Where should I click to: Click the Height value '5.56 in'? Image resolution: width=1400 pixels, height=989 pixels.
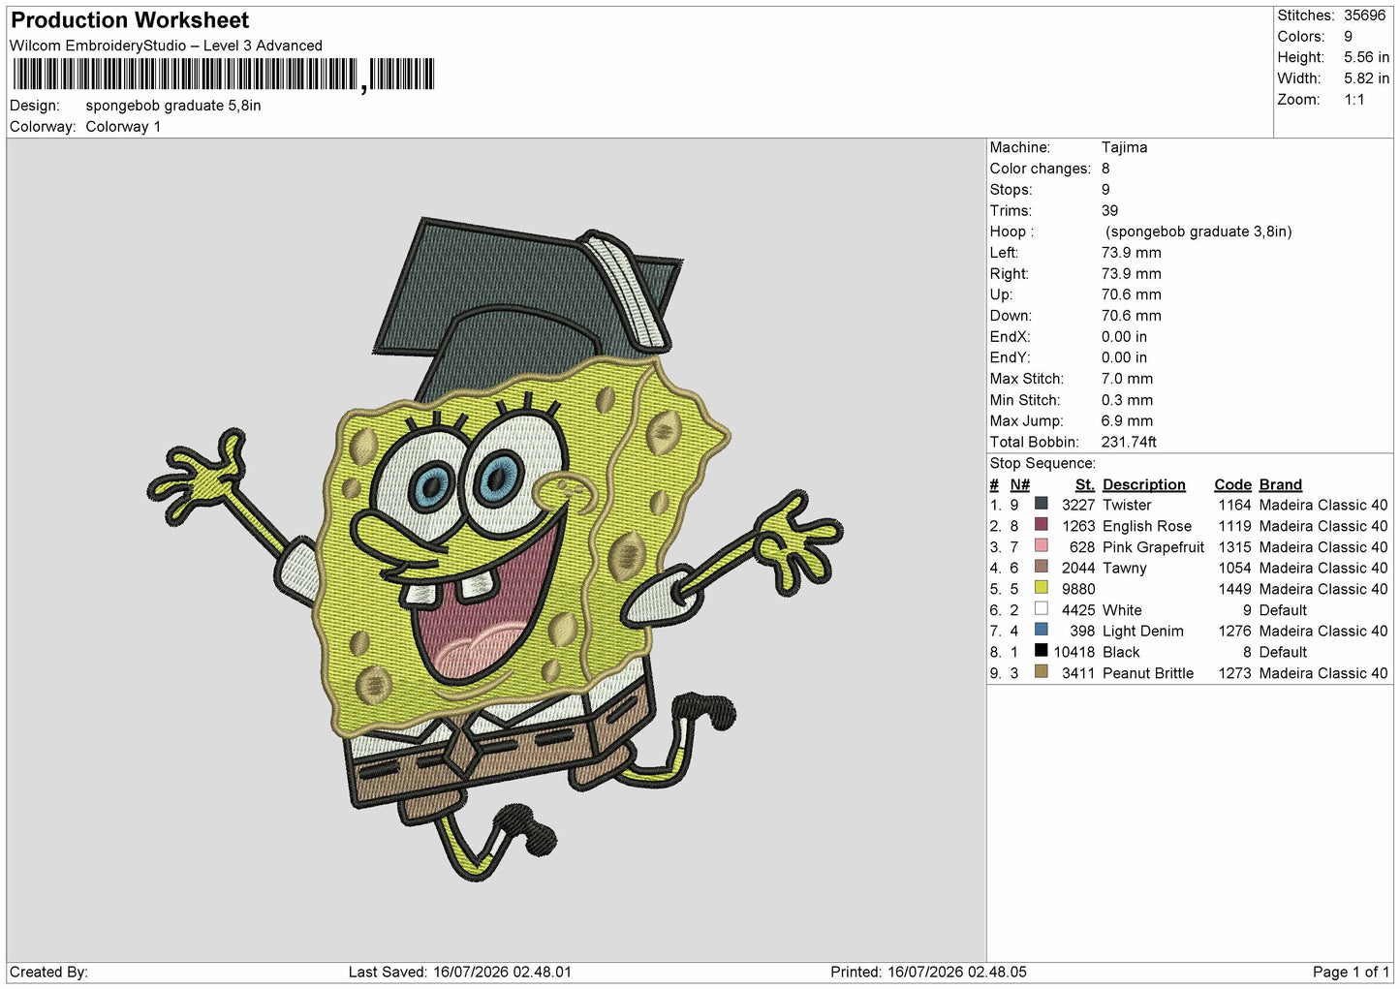pos(1366,58)
